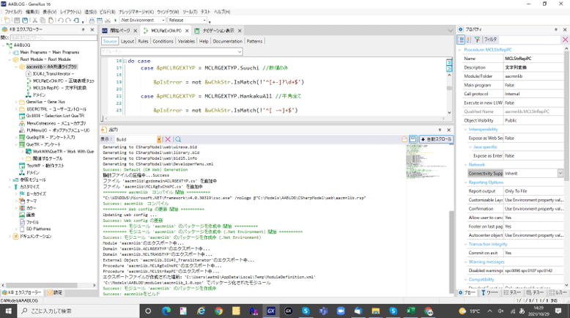Switch to the Variables tab
This screenshot has height=318, width=570.
click(186, 42)
